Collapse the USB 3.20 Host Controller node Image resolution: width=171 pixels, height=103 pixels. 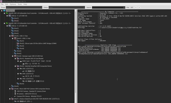[5, 13]
